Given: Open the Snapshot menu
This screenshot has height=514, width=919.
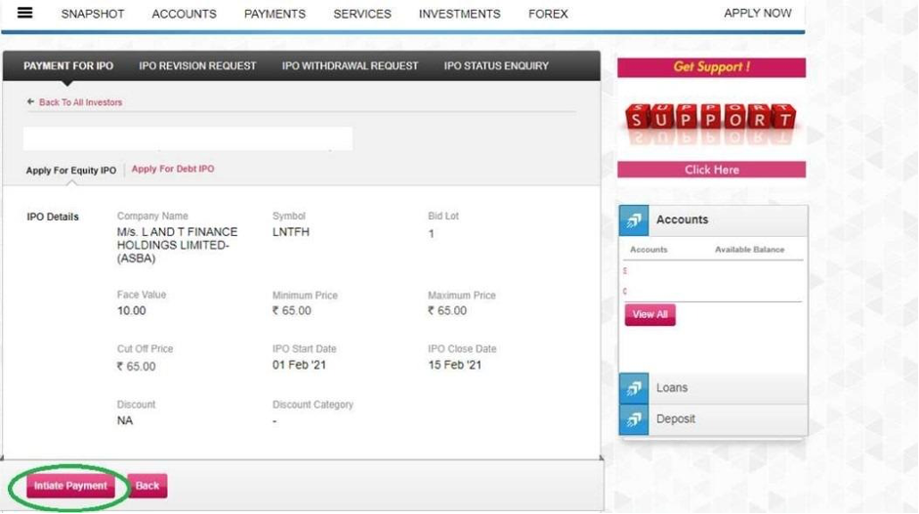Looking at the screenshot, I should pos(93,14).
